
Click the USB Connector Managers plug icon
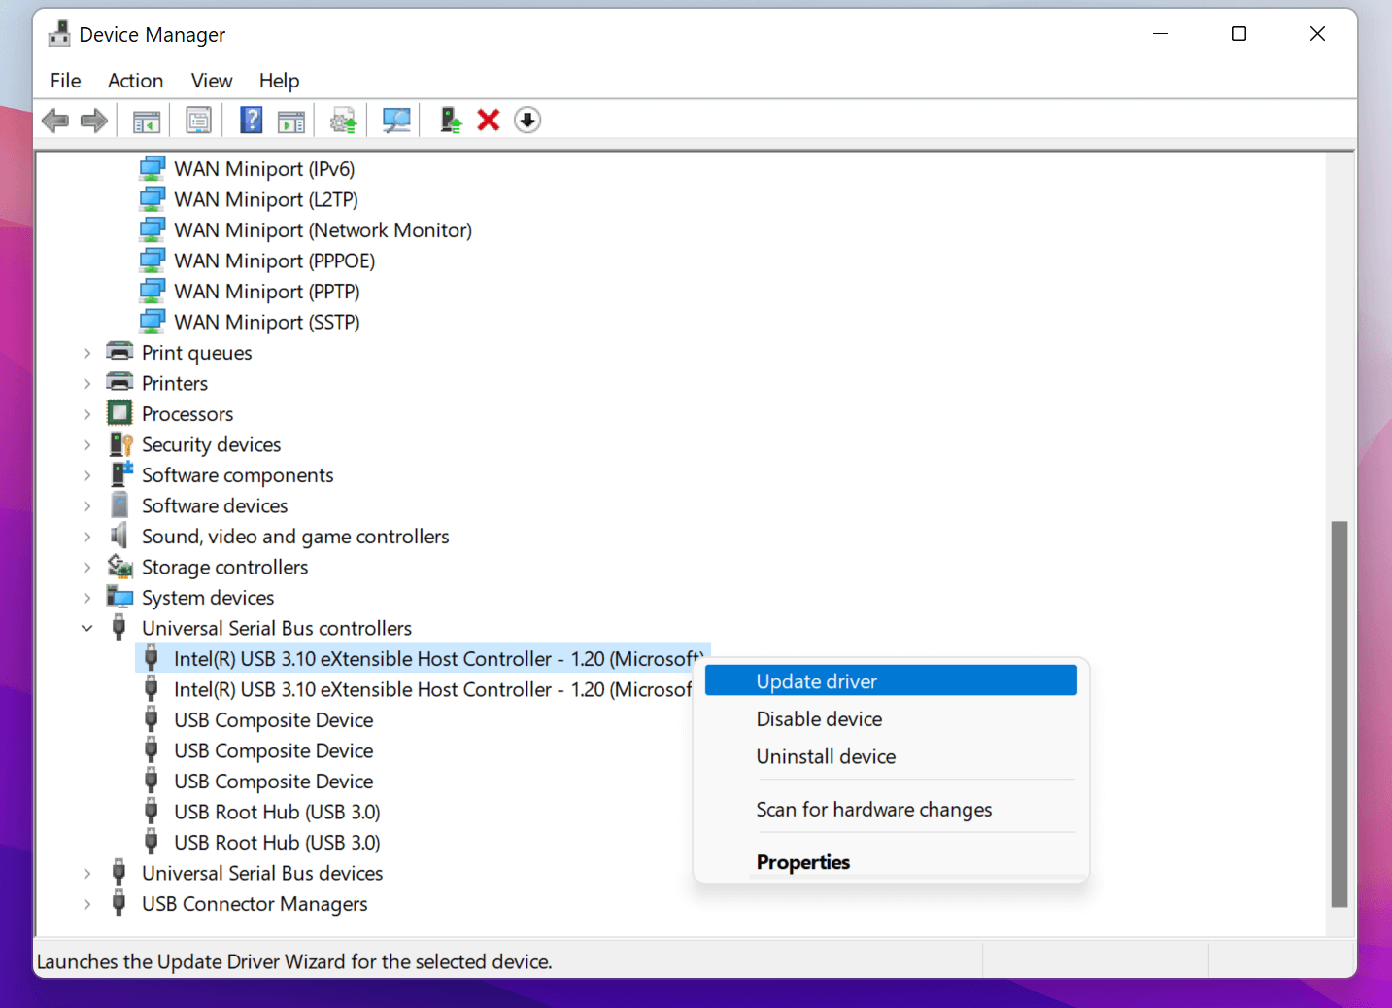point(119,903)
